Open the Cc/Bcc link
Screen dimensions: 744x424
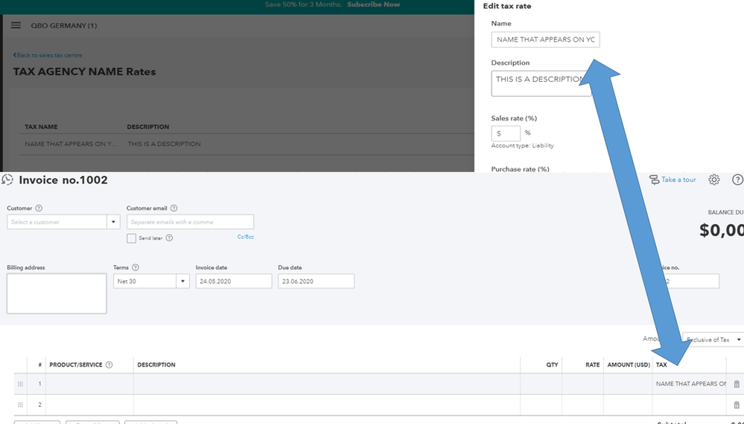click(245, 236)
